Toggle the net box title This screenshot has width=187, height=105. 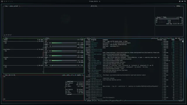tap(6, 75)
